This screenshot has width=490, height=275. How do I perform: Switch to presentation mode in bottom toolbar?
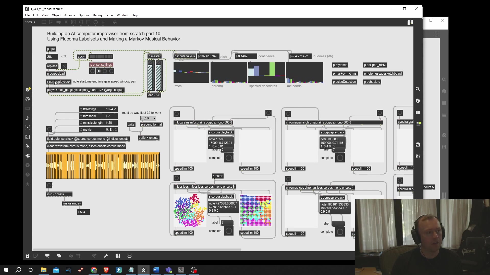tap(47, 256)
